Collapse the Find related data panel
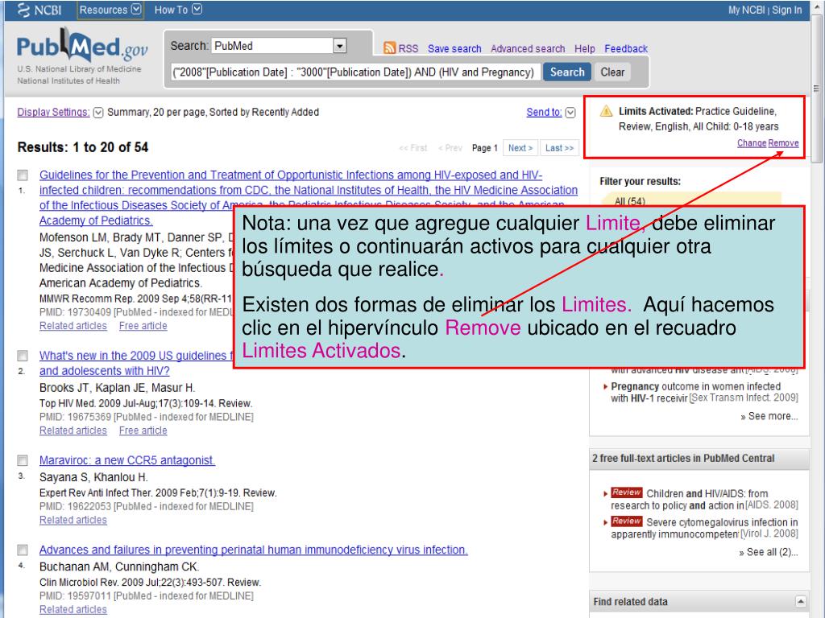This screenshot has height=618, width=825. coord(800,602)
